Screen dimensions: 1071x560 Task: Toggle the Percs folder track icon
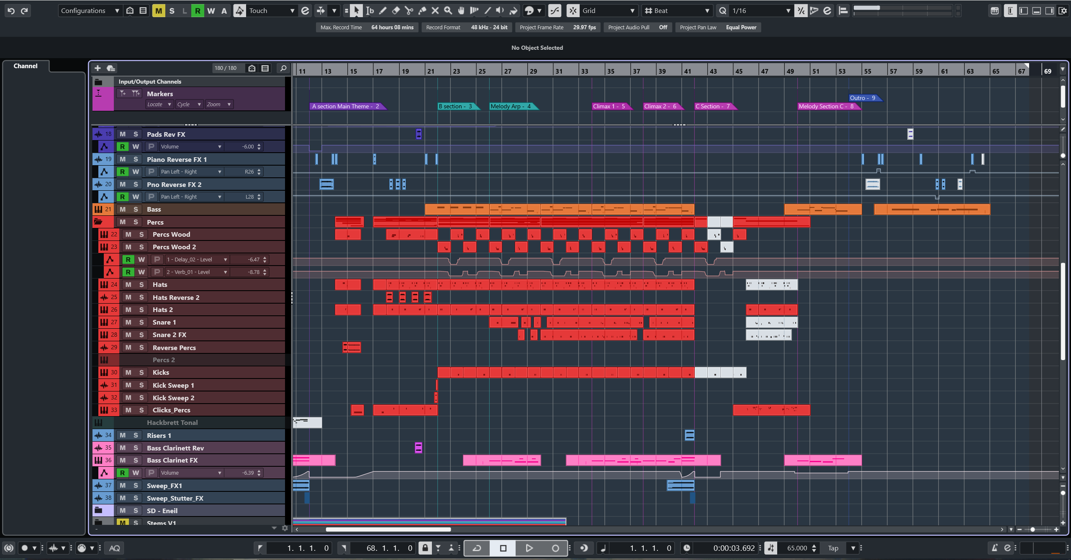(x=98, y=222)
